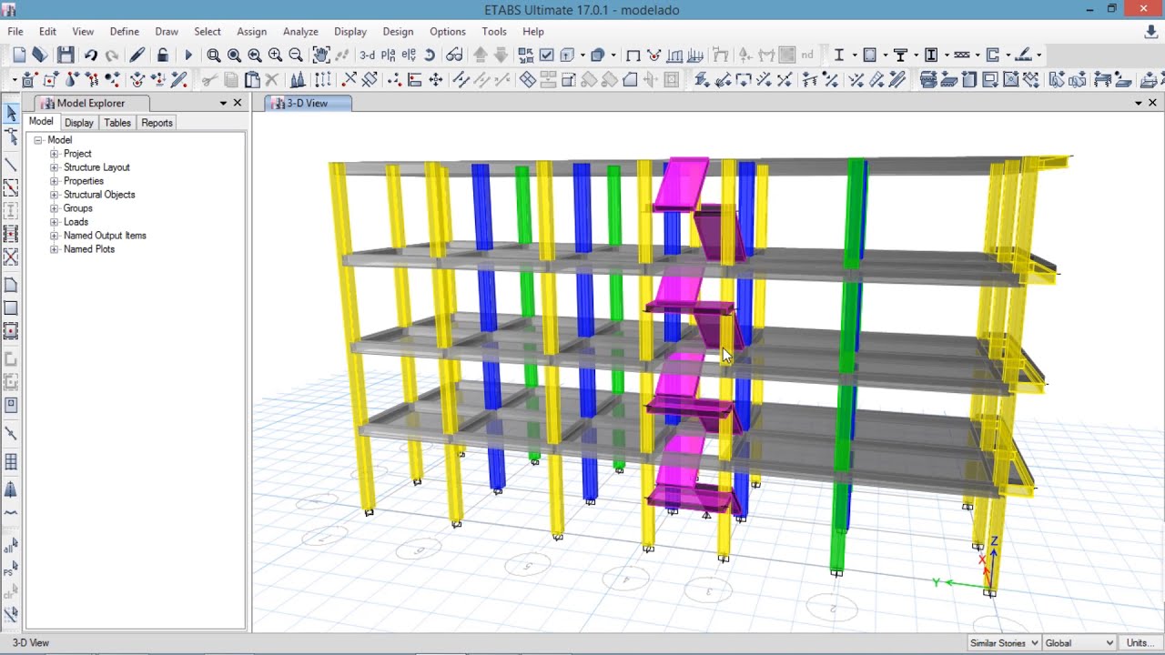
Task: Click the Get Previous Selection tool
Action: (11, 570)
